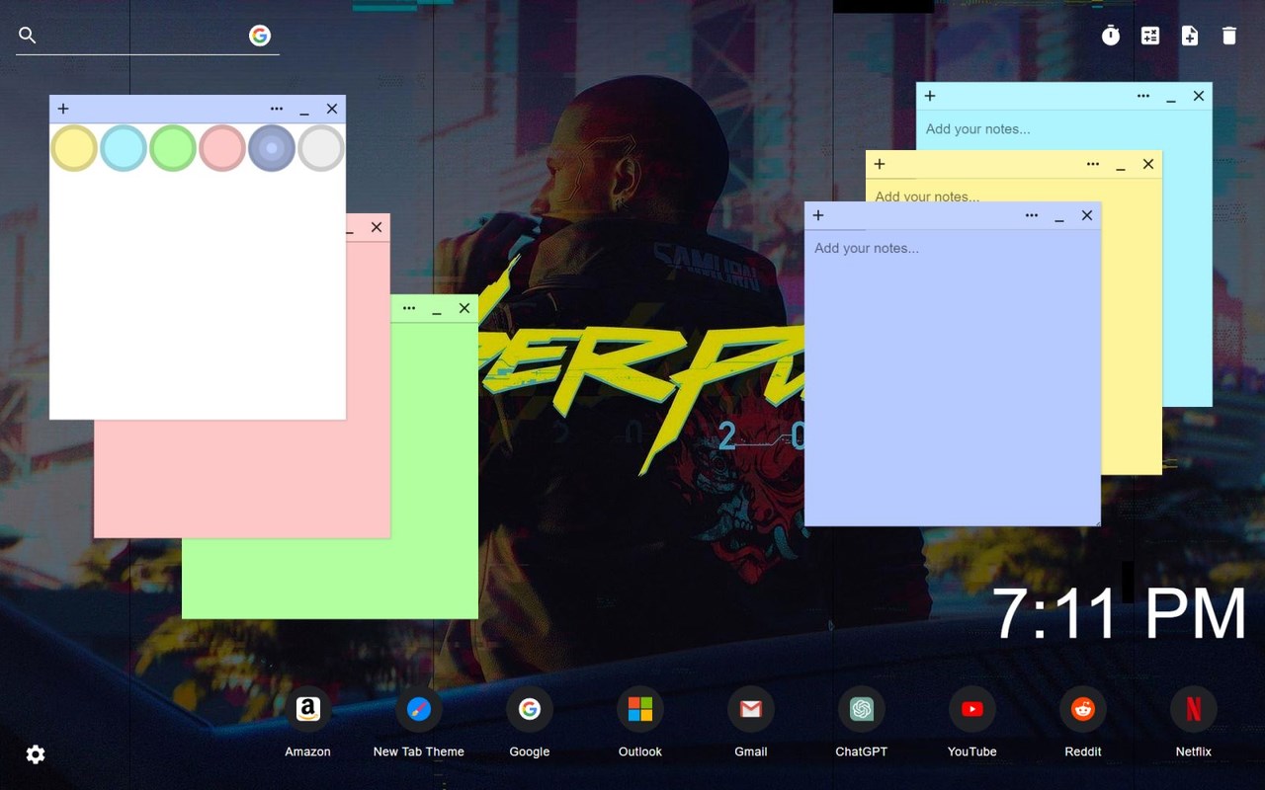Click the 7:11 PM clock
Image resolution: width=1265 pixels, height=790 pixels.
(x=1120, y=614)
